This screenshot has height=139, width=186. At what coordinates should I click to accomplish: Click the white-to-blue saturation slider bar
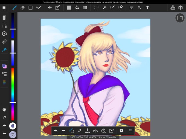pyautogui.click(x=13, y=53)
